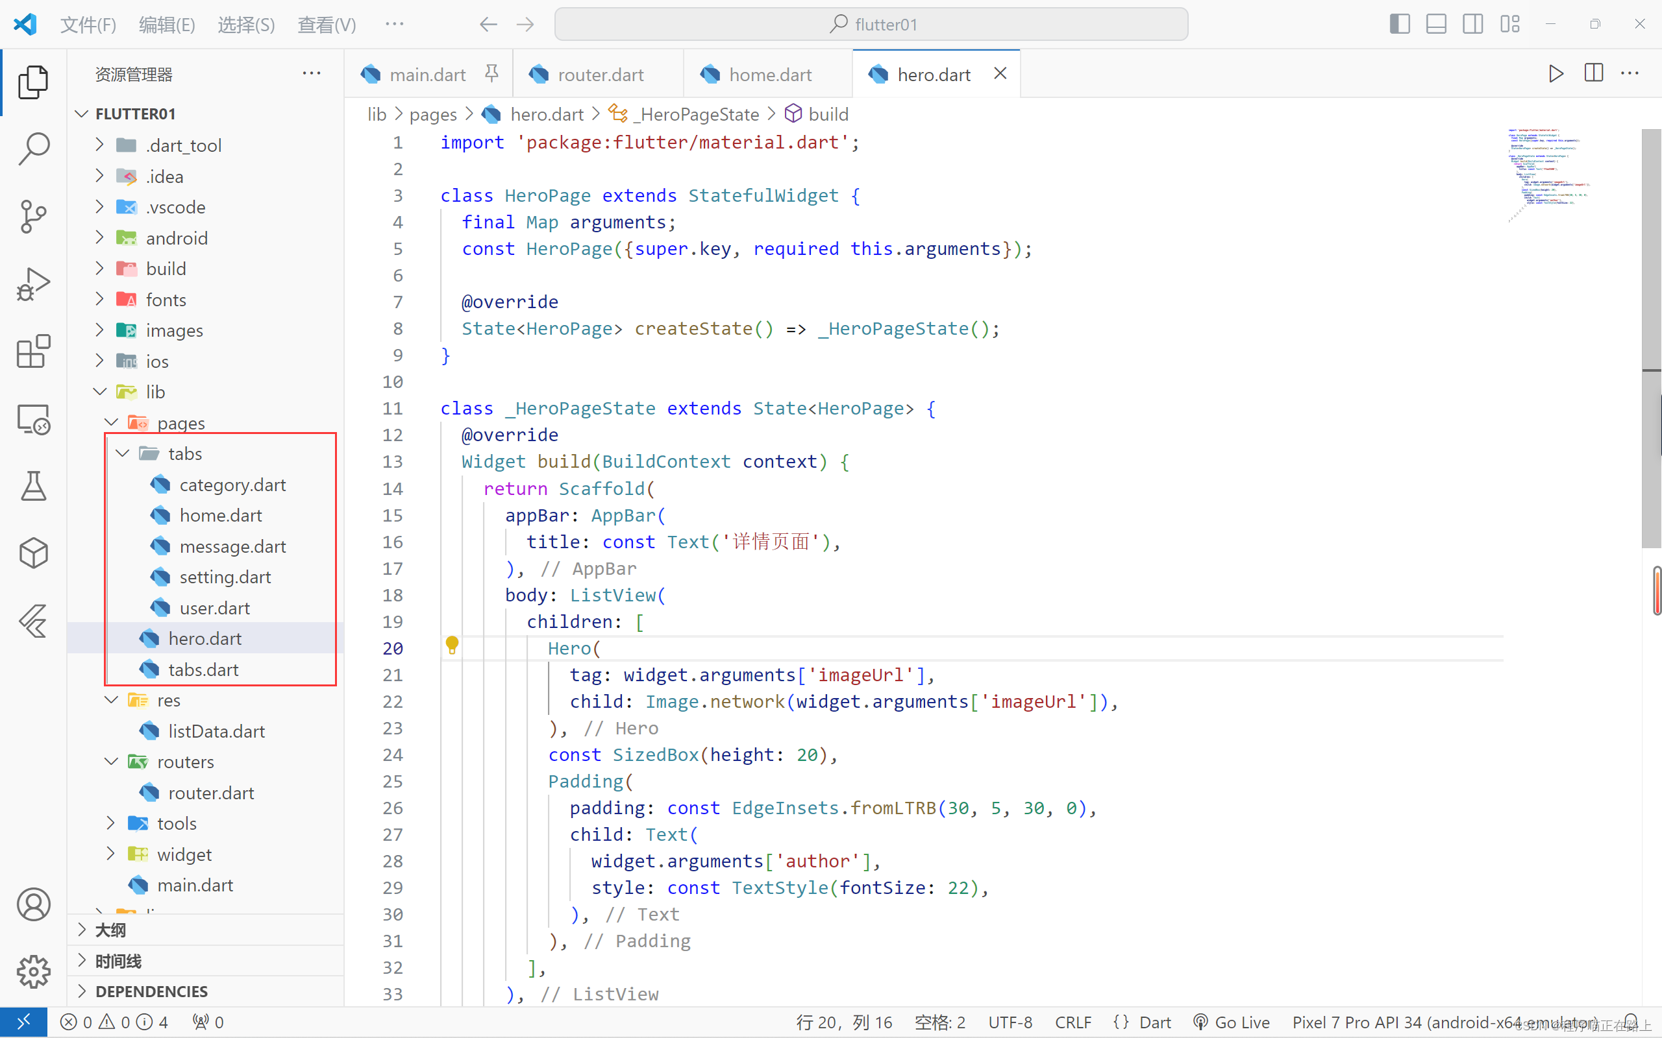The width and height of the screenshot is (1662, 1038).
Task: Click the flutter01 command center search box
Action: click(x=871, y=25)
